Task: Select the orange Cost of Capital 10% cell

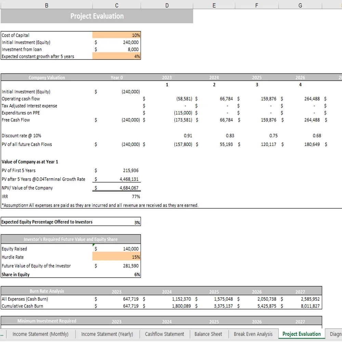Action: click(x=116, y=35)
